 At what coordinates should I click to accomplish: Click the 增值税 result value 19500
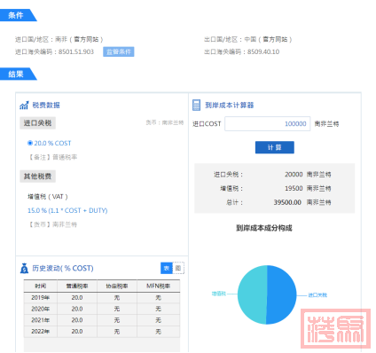click(x=294, y=188)
